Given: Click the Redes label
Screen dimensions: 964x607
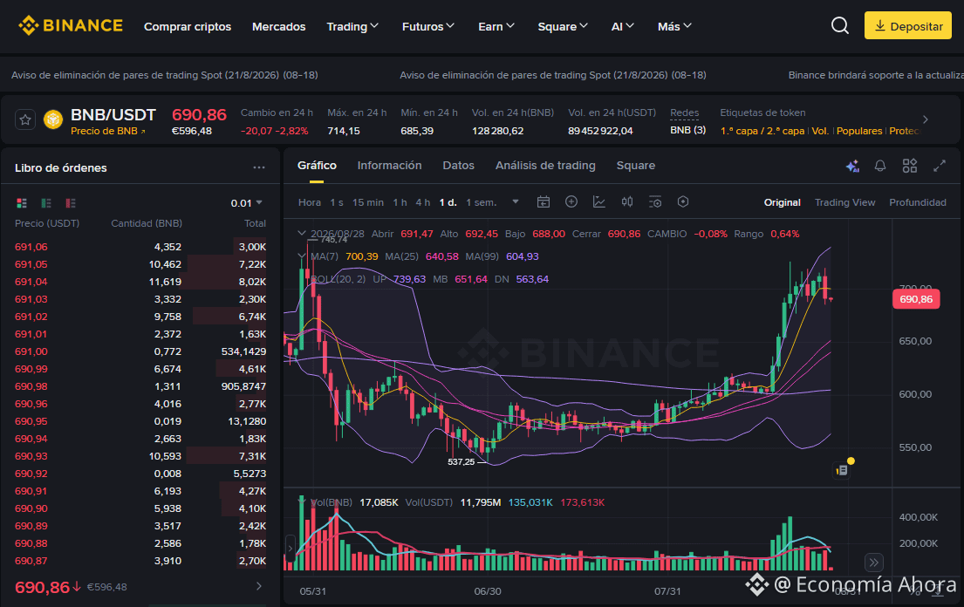Looking at the screenshot, I should click(x=684, y=113).
